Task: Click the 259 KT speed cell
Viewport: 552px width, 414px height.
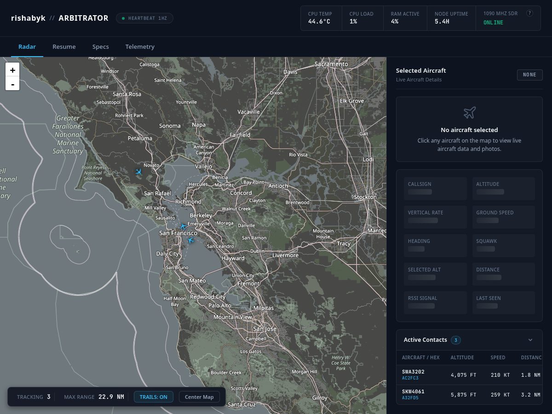Action: (500, 395)
